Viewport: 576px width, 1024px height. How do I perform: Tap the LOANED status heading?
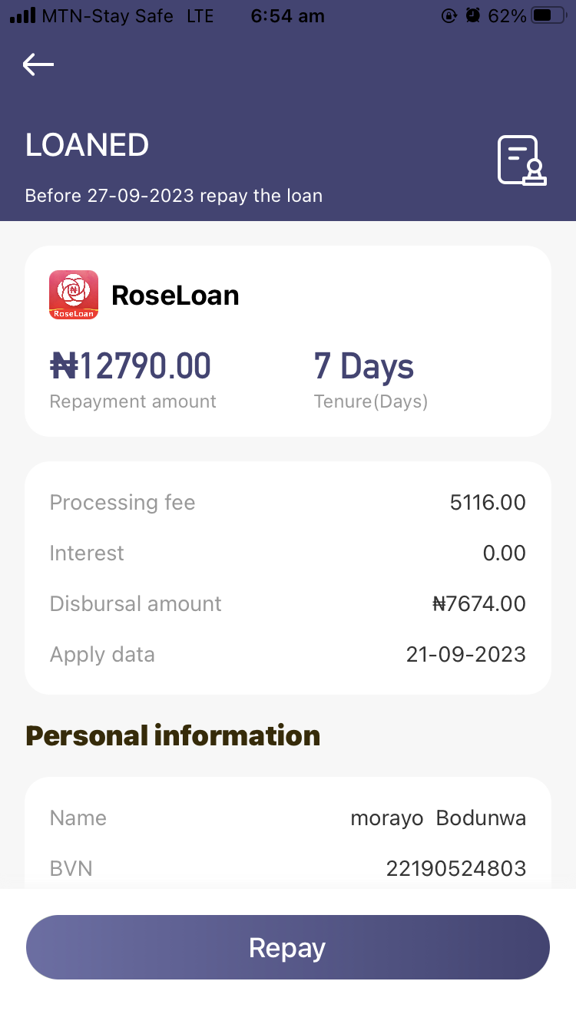point(87,145)
